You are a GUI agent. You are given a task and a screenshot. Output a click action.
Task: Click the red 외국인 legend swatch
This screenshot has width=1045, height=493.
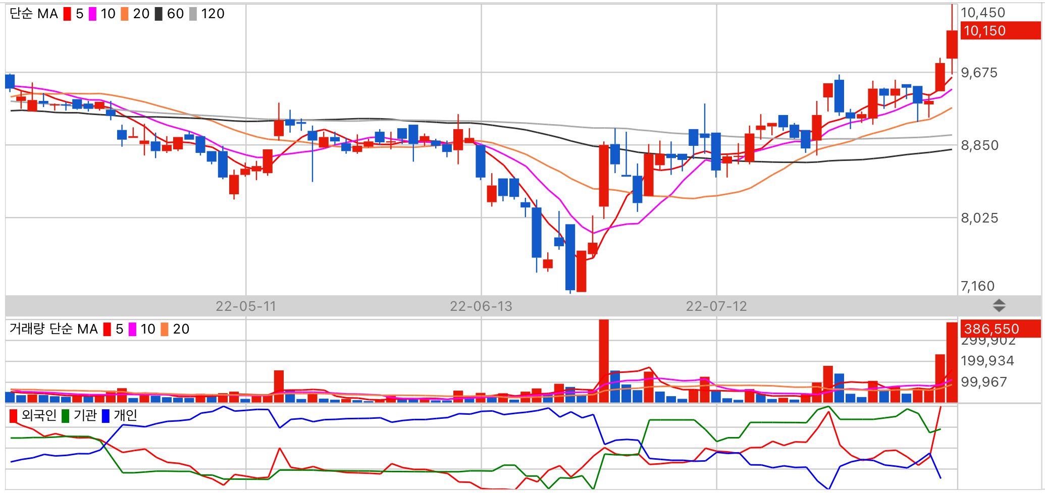(14, 416)
